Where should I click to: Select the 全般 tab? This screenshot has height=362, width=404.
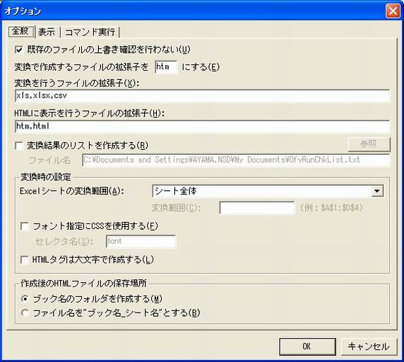21,31
